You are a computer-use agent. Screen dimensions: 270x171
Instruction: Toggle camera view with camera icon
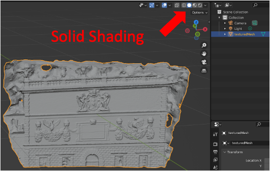[x=204, y=62]
